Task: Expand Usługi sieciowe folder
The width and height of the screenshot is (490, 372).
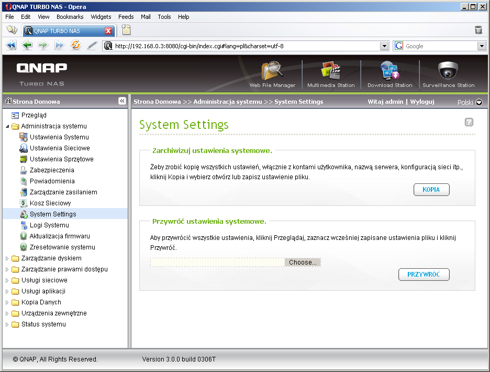Action: [7, 280]
